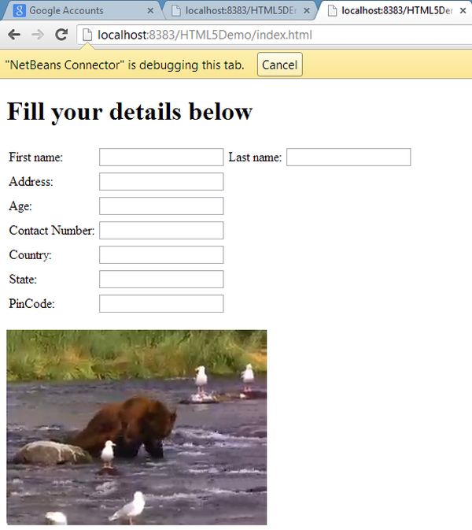Cancel the NetBeans Connector debugging
The height and width of the screenshot is (530, 472).
pos(279,65)
